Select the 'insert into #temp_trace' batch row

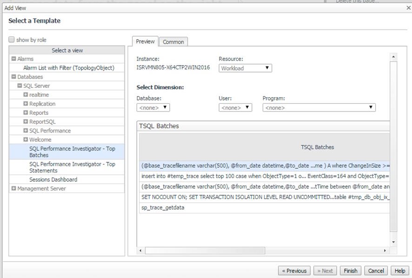[x=265, y=176]
